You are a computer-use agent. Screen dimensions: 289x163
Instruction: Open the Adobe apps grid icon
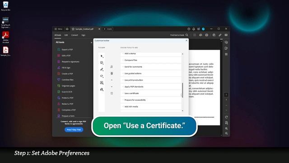coord(199,29)
